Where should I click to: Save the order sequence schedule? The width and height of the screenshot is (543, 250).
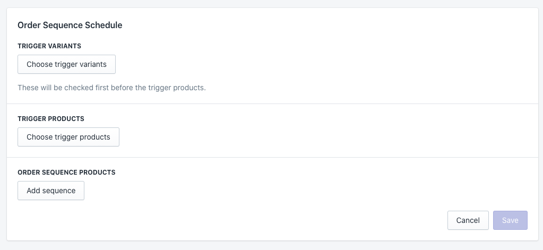coord(510,220)
